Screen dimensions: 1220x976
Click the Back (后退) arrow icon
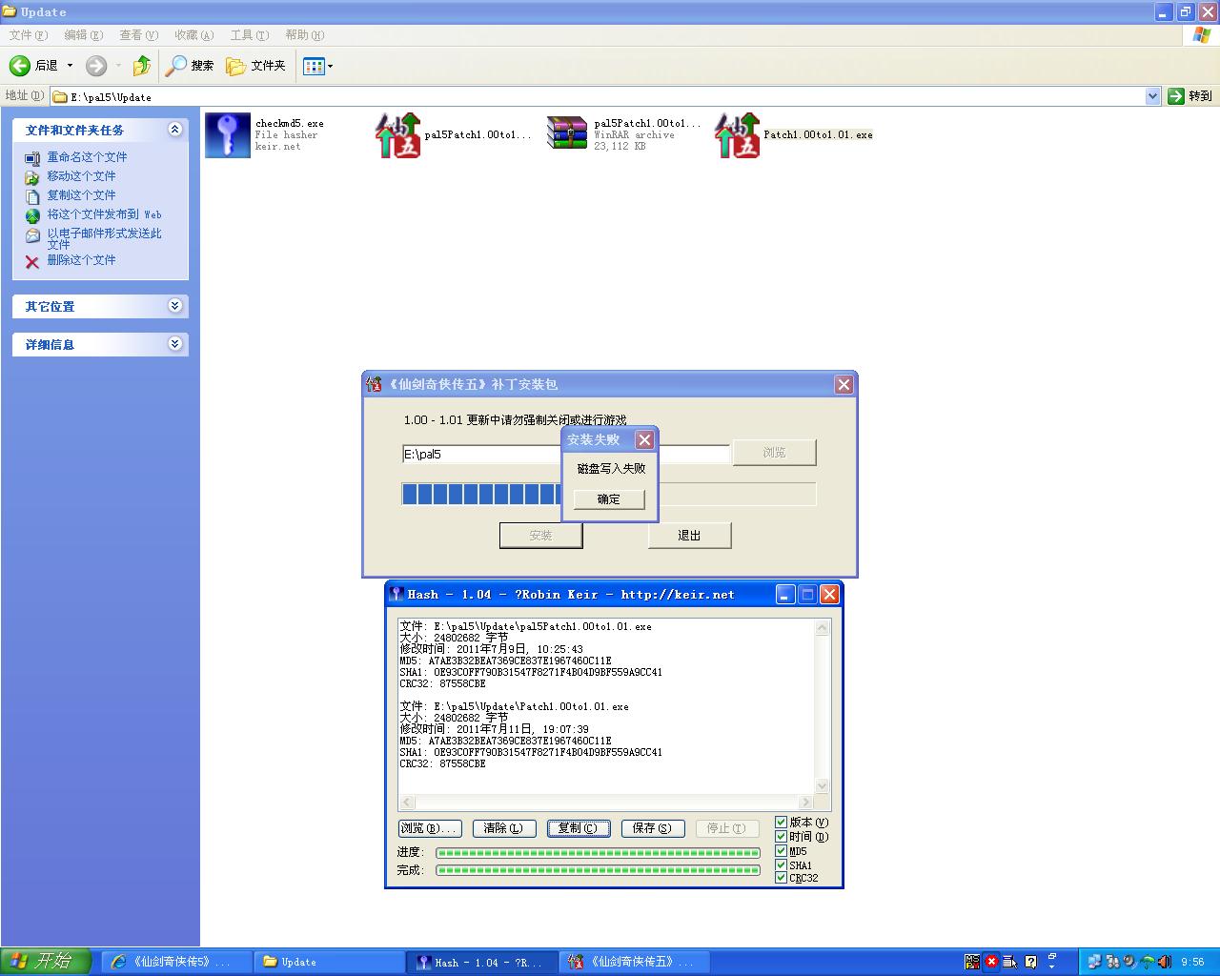(20, 66)
